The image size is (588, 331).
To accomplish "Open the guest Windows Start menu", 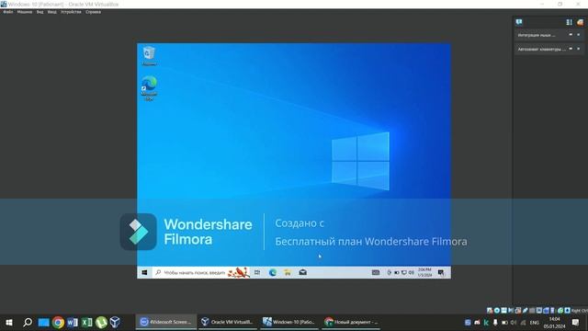I will click(x=144, y=272).
